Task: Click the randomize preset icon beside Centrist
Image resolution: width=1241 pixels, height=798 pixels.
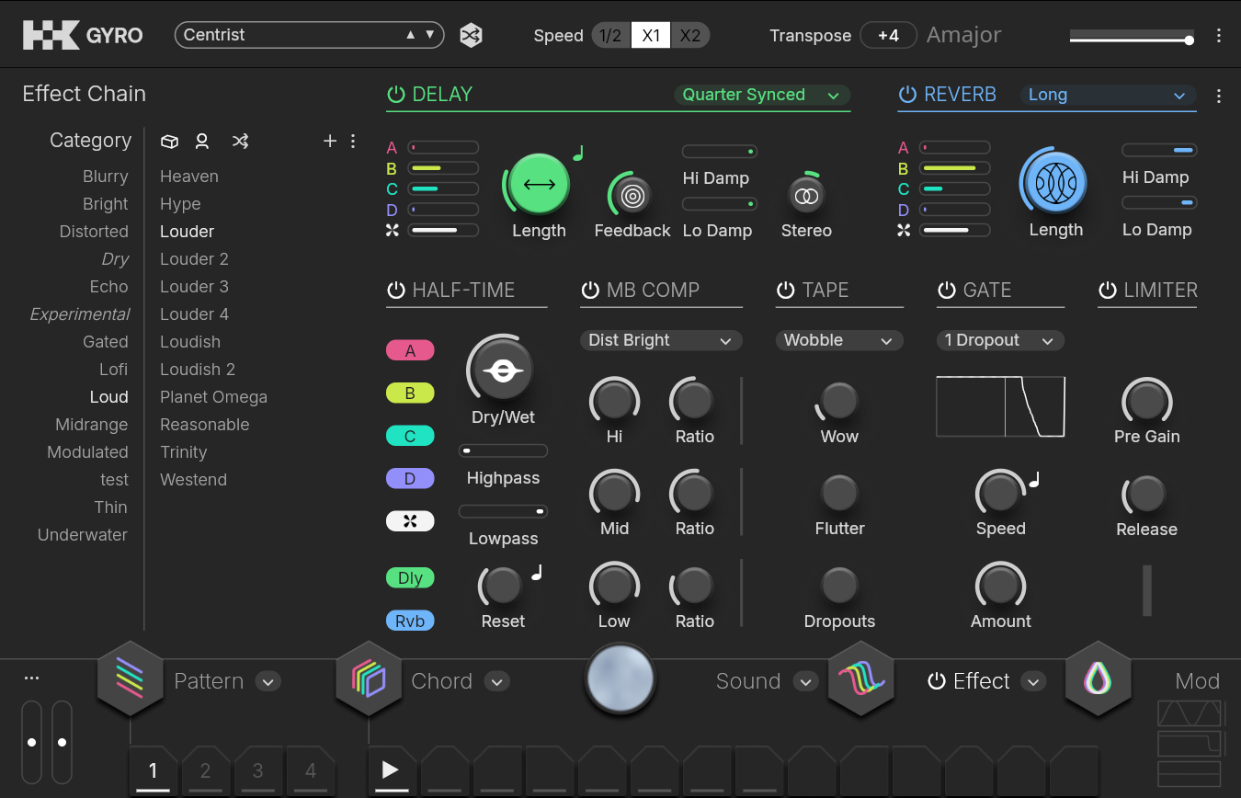Action: pos(472,36)
